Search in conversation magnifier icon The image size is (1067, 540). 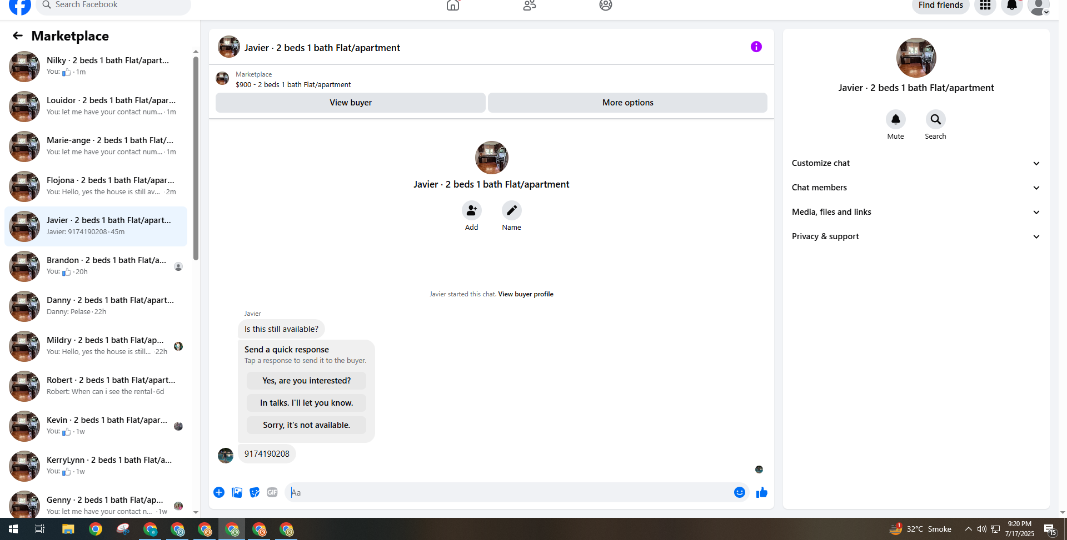[x=935, y=119]
